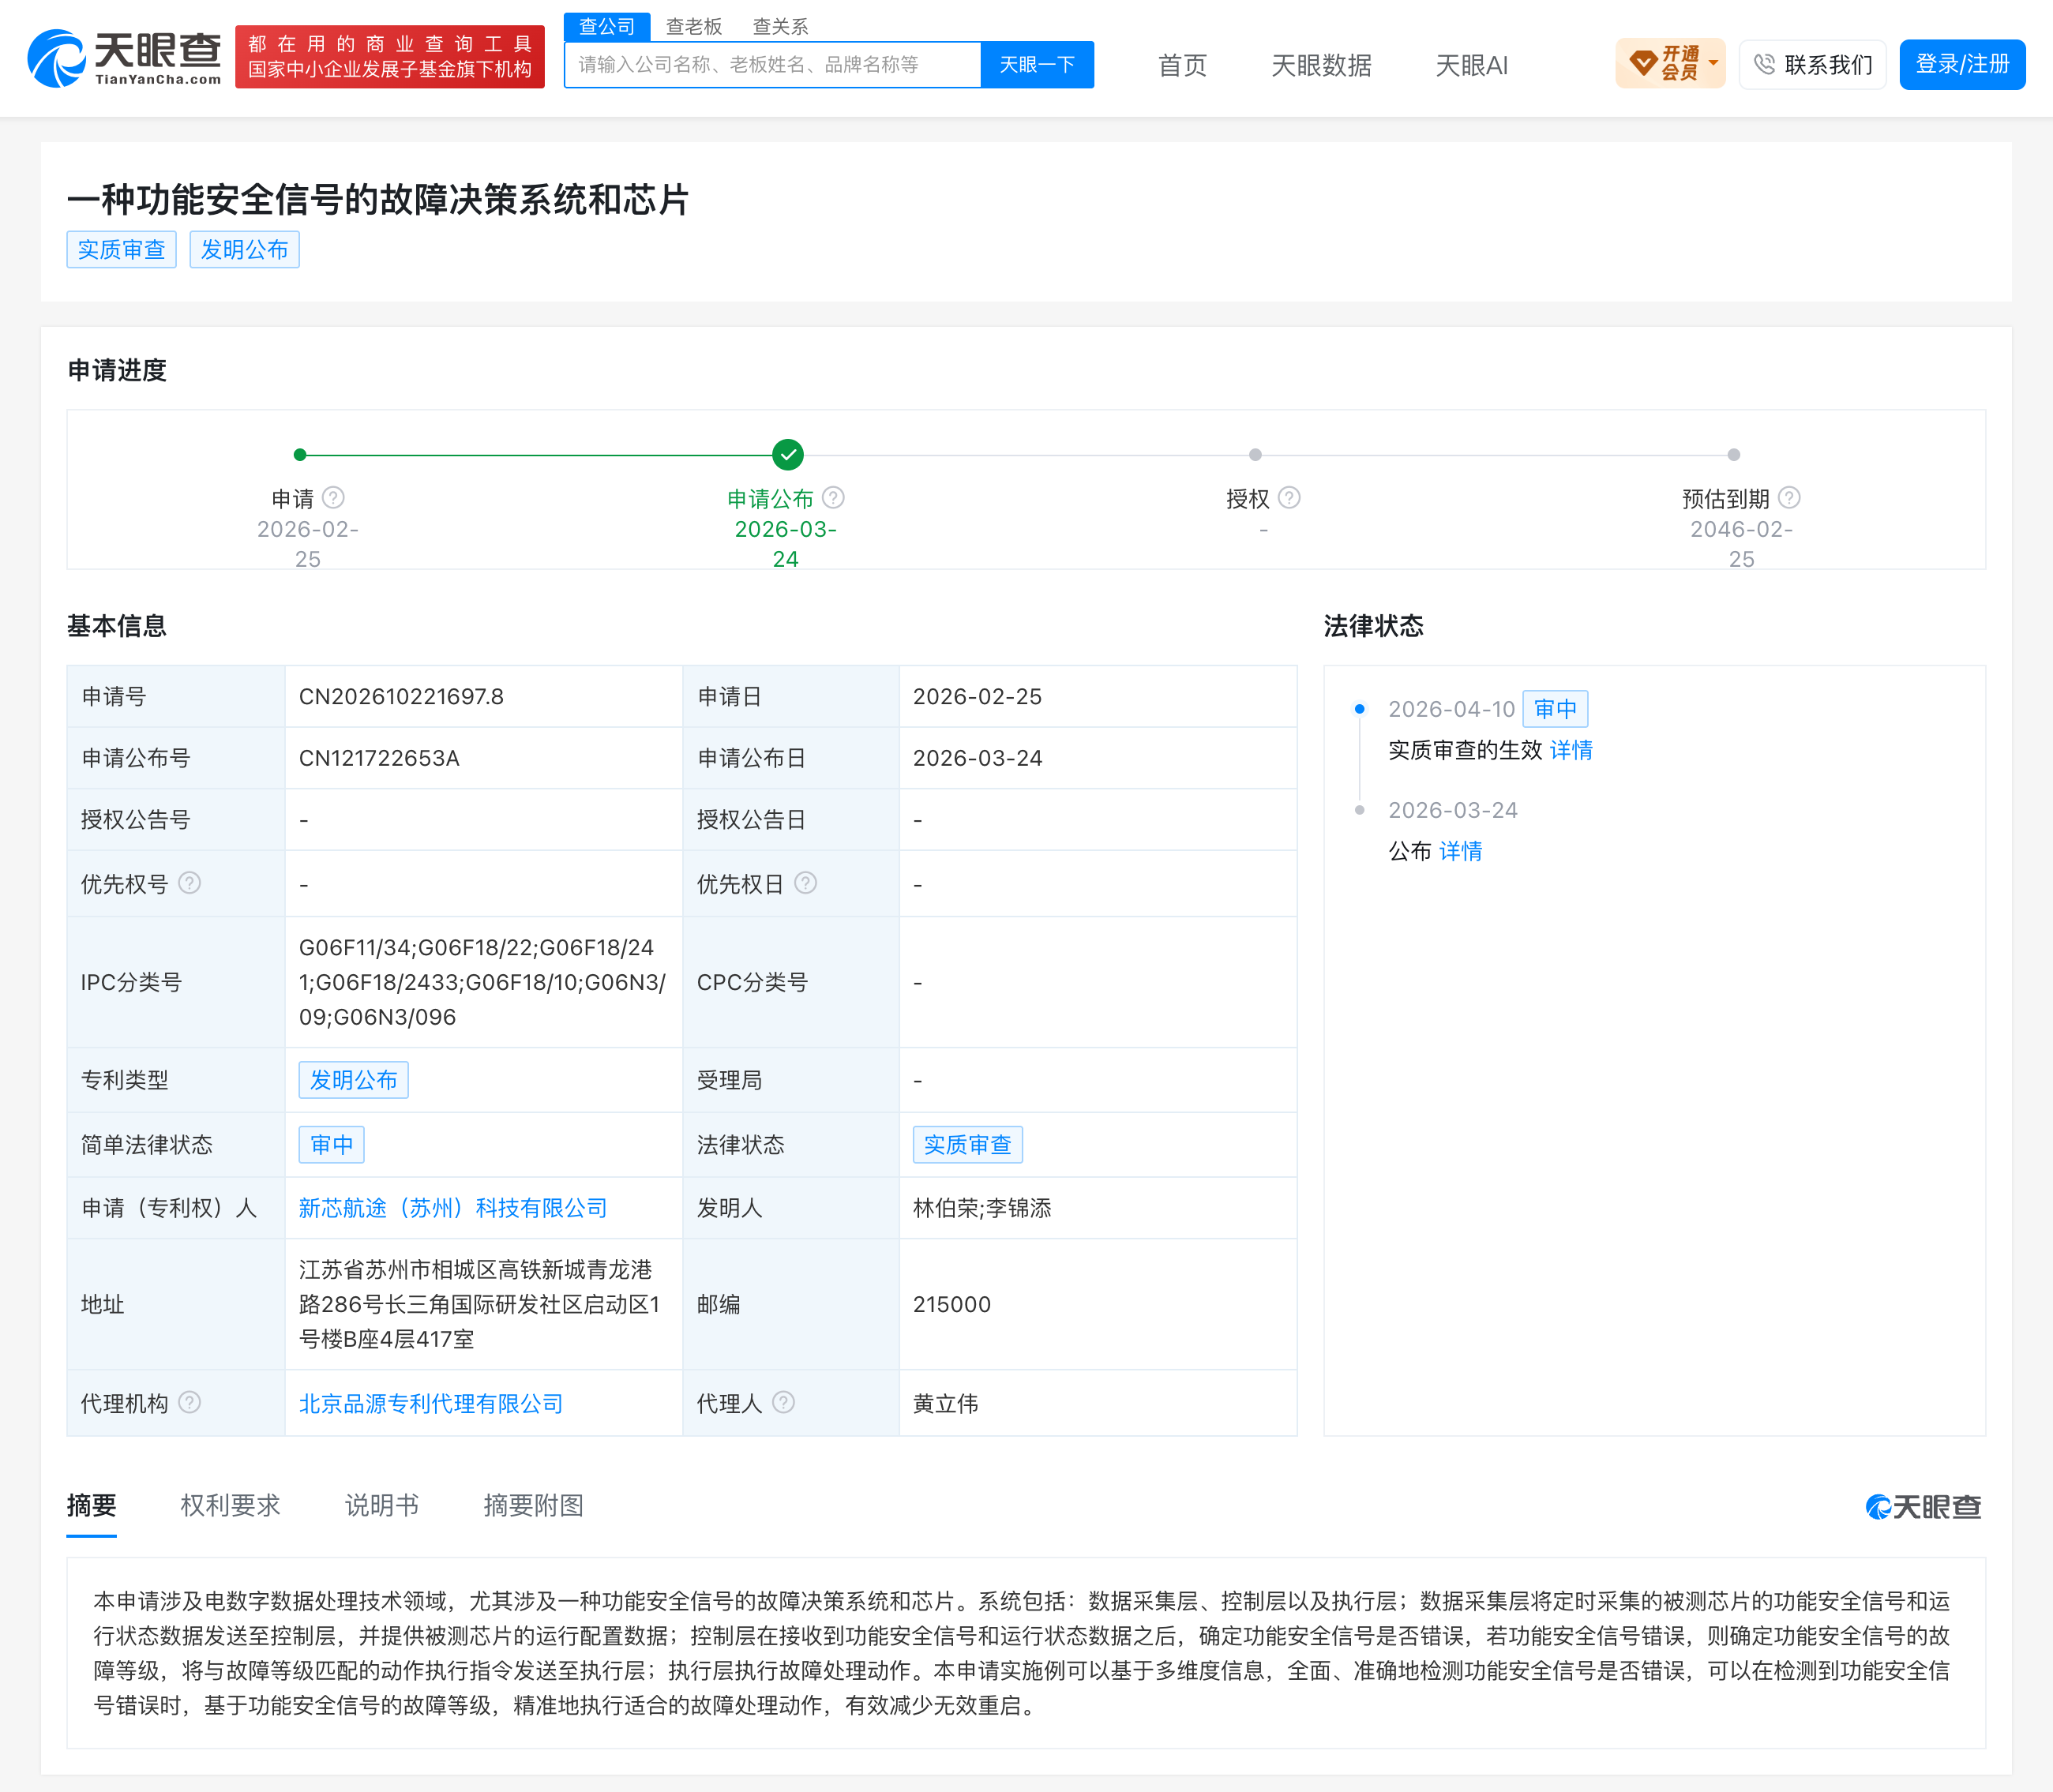
Task: Click the 登录/注册 button
Action: click(1962, 65)
